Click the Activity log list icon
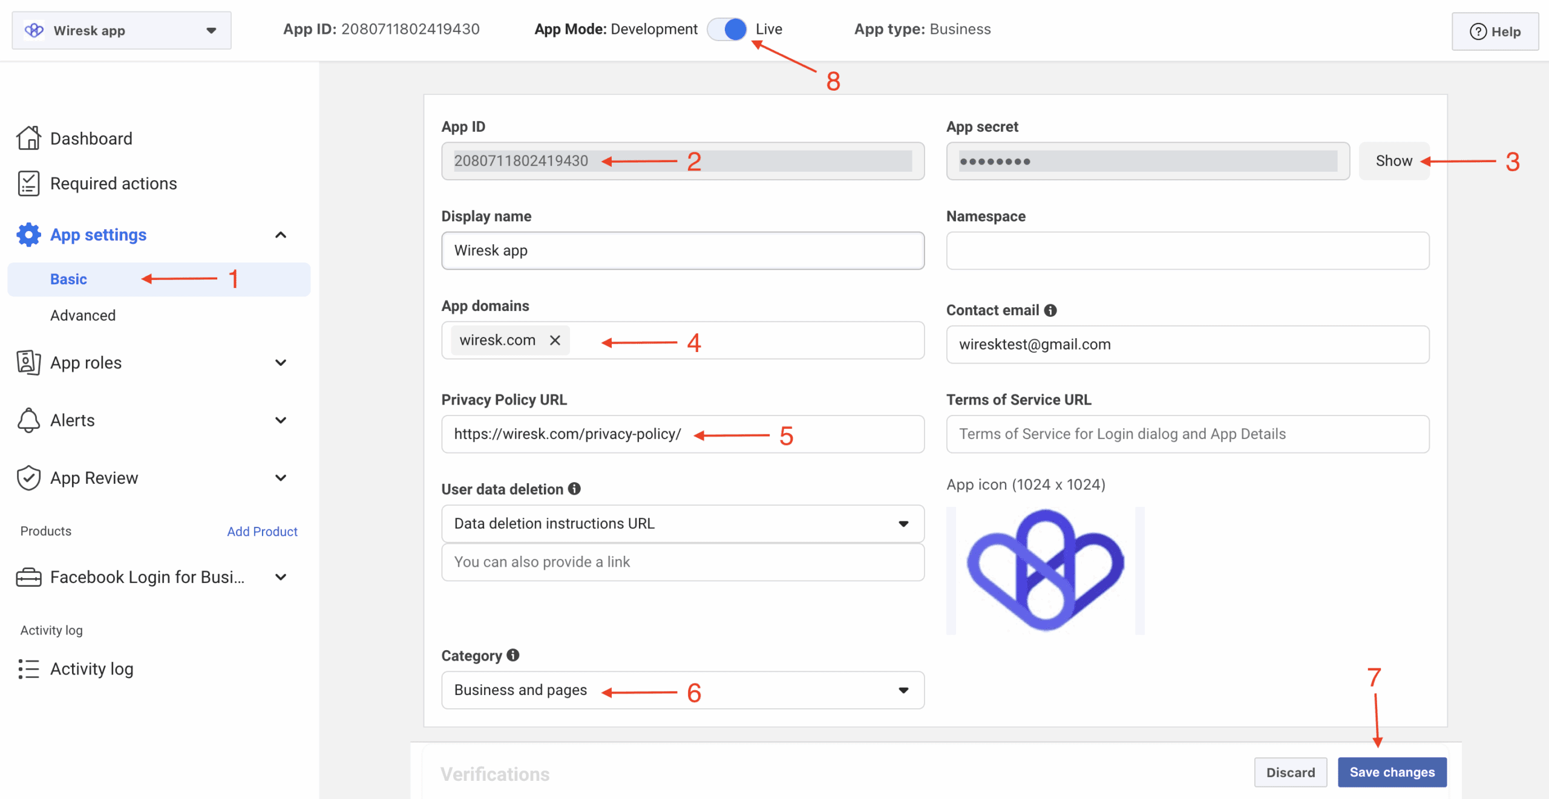 click(x=28, y=669)
